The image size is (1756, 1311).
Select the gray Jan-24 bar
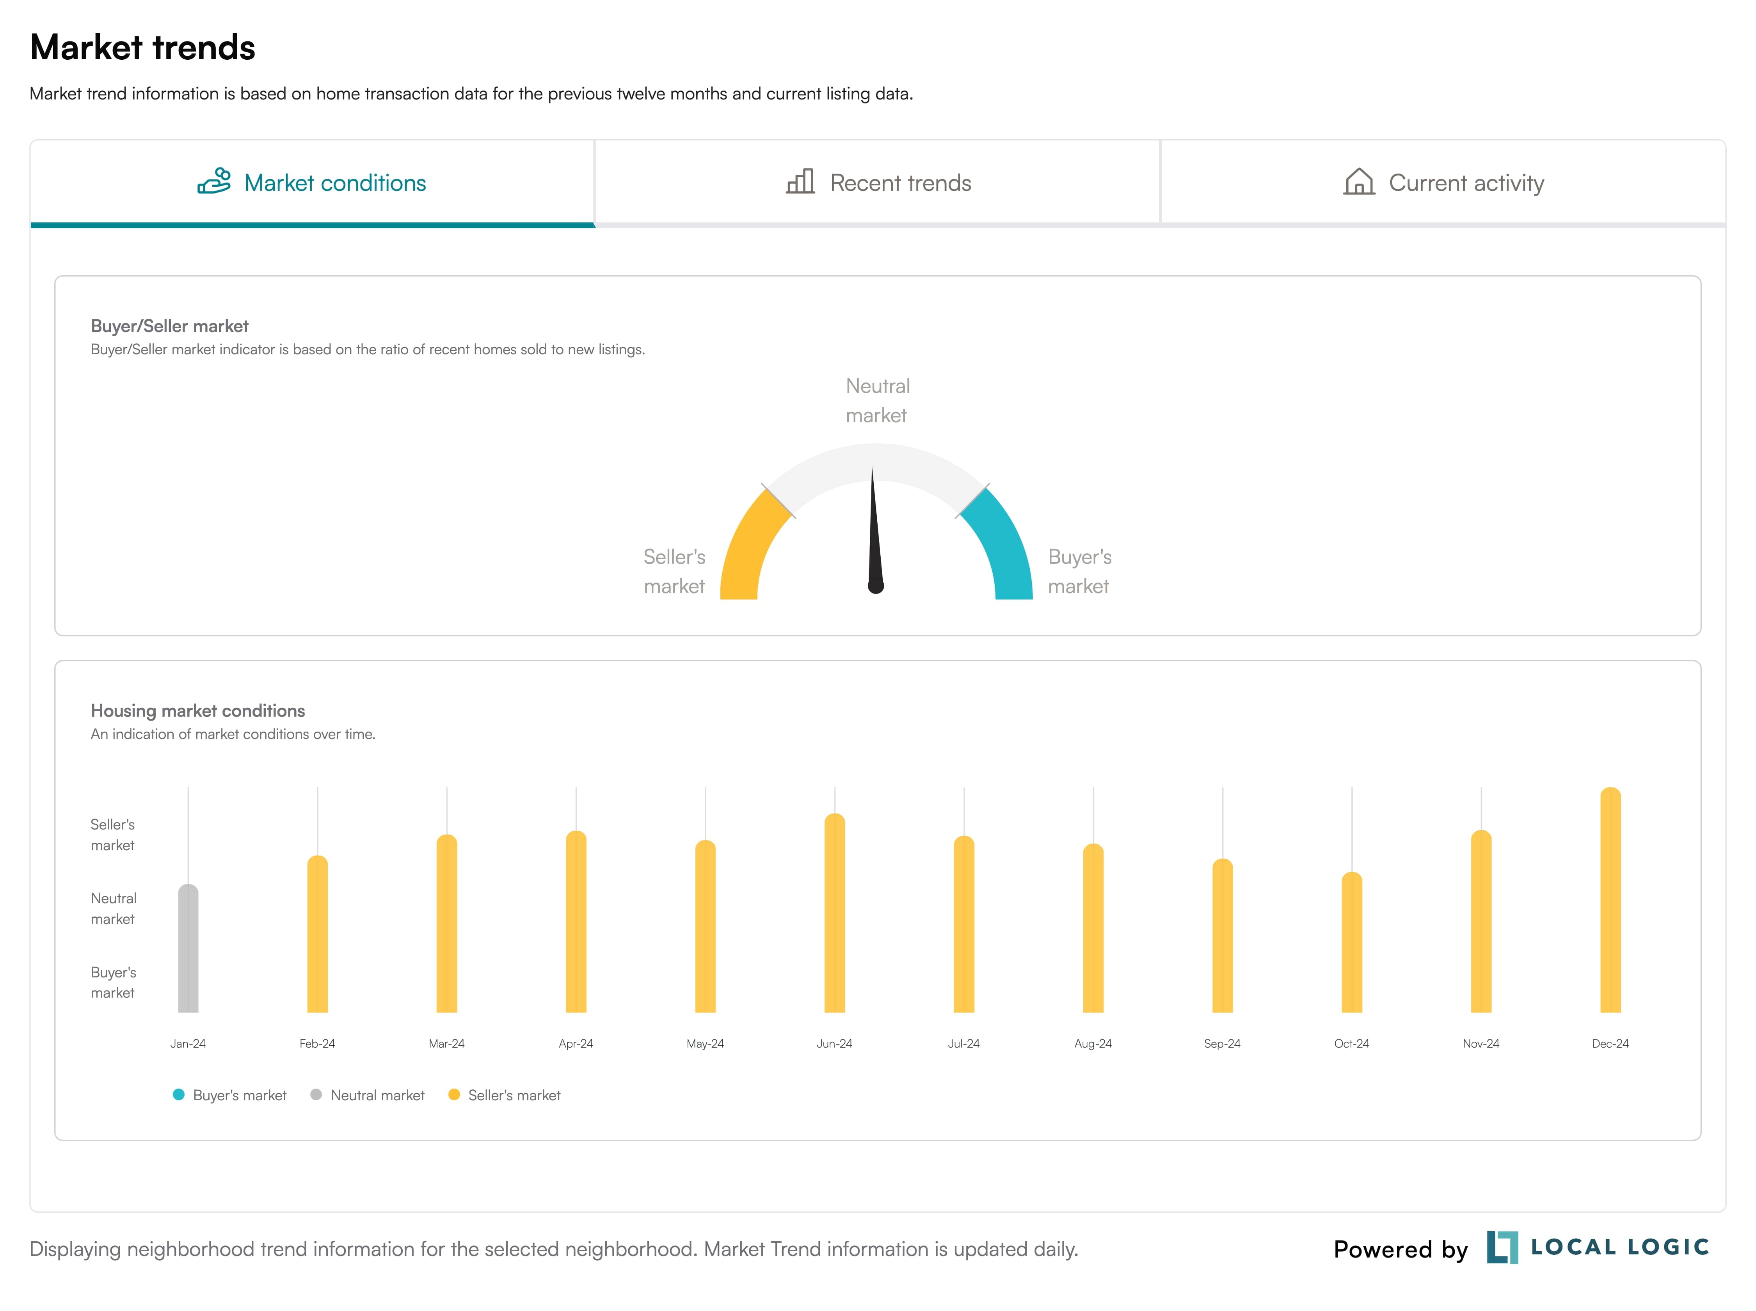188,949
